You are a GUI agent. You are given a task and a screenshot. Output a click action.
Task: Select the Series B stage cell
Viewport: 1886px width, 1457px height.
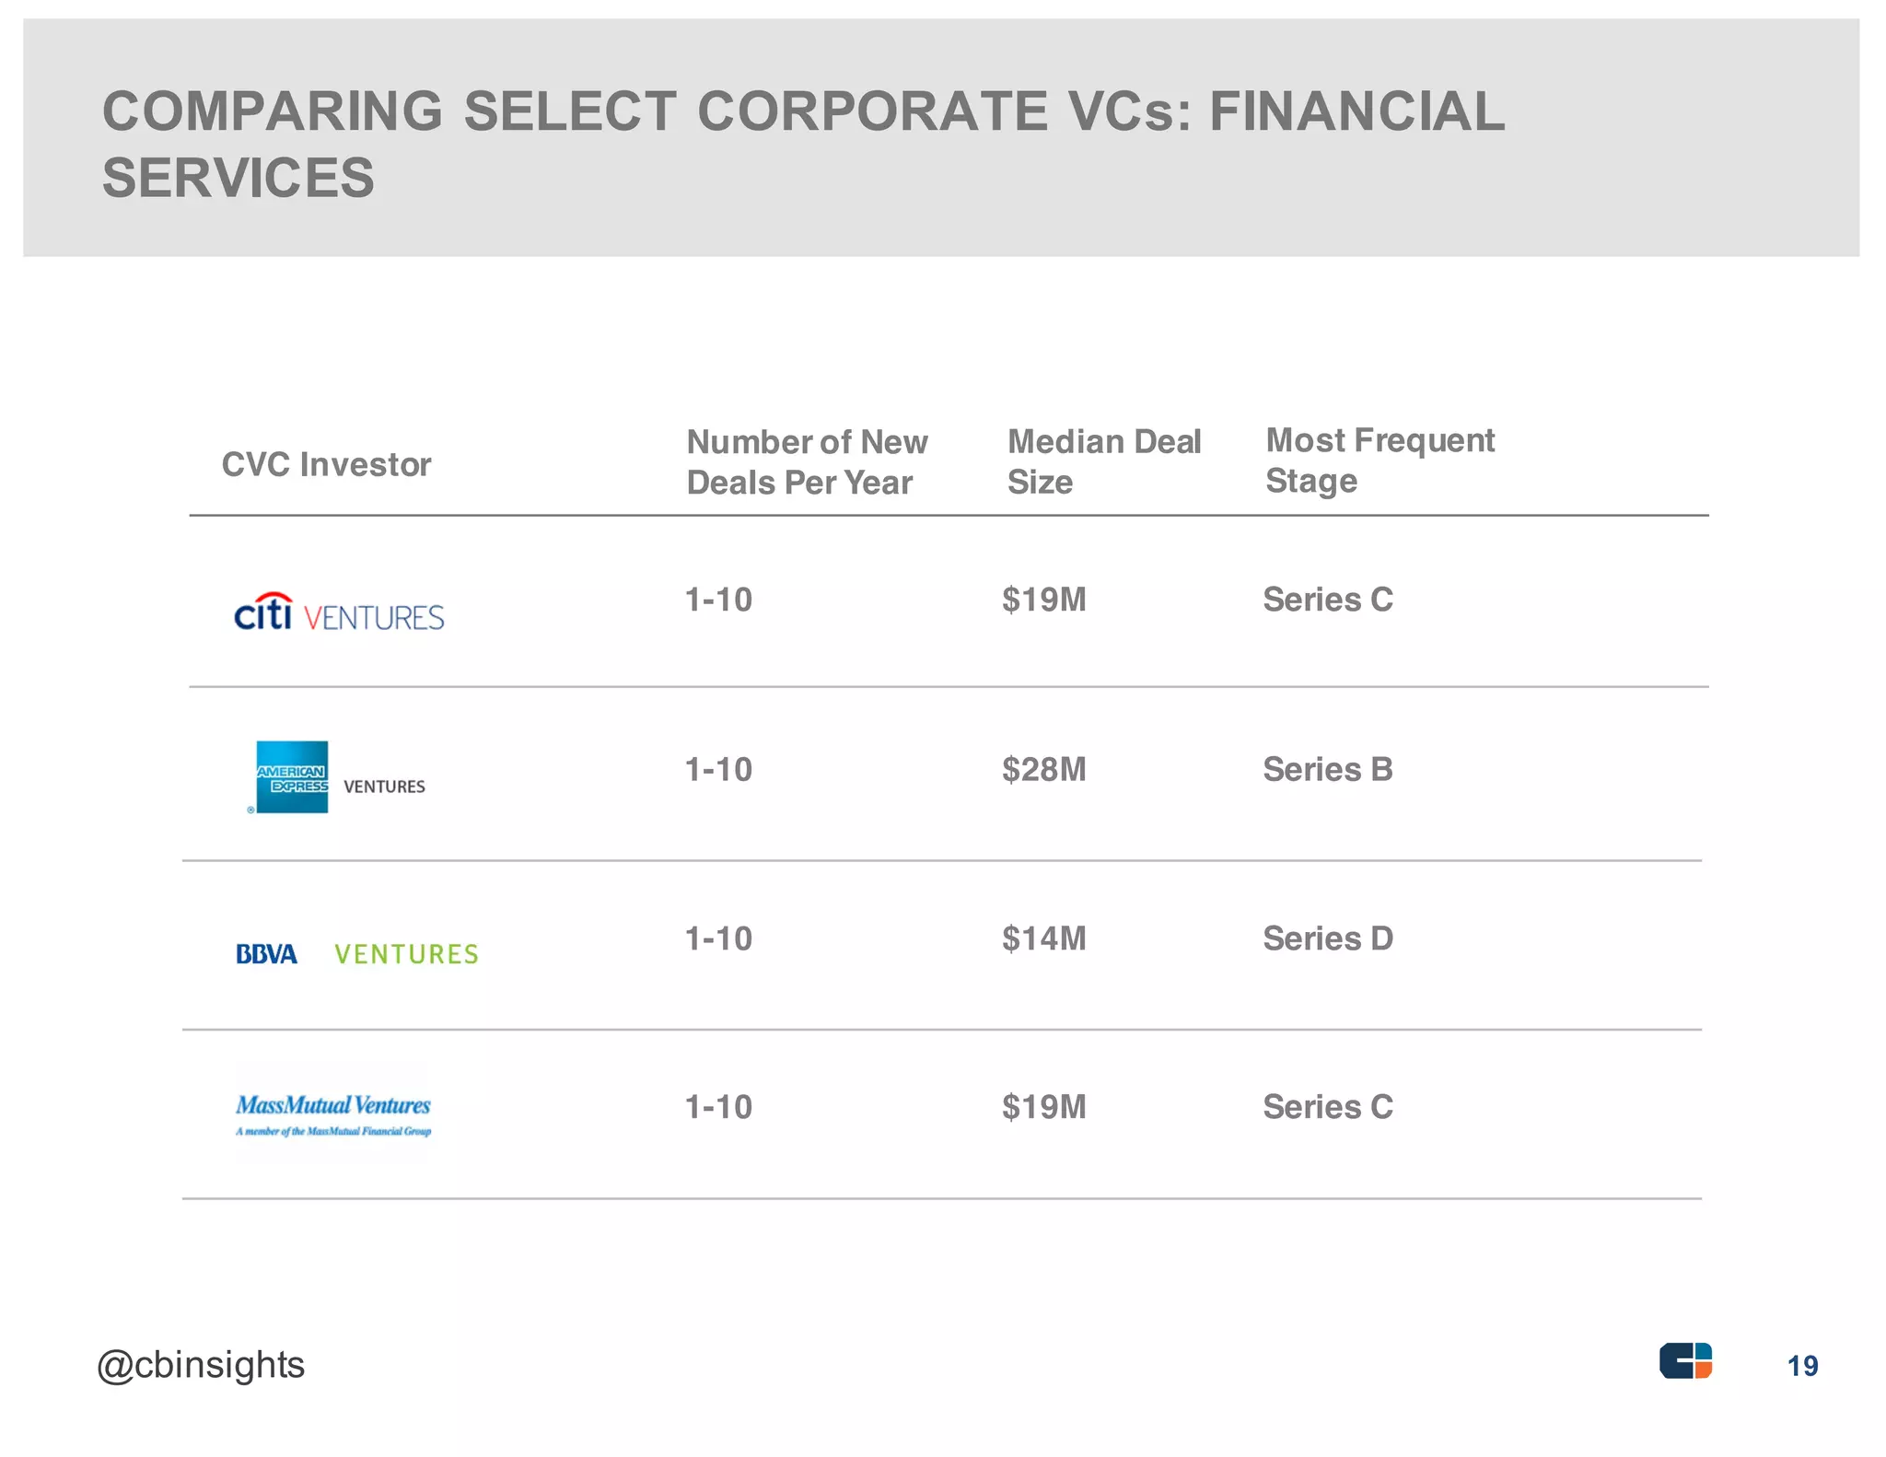[x=1328, y=769]
